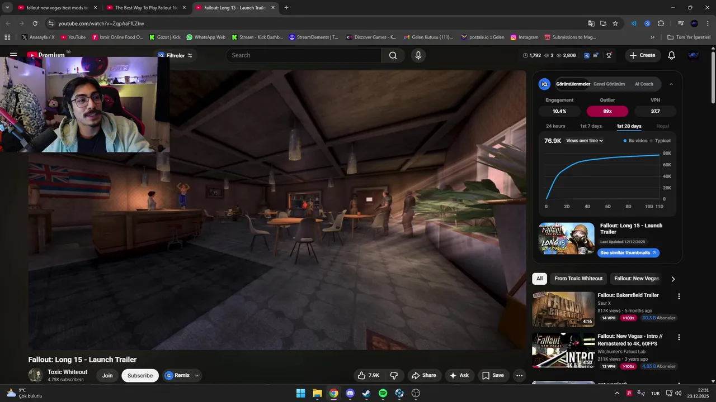This screenshot has width=716, height=402.
Task: Open Chrome extensions puzzle icon
Action: [x=661, y=23]
